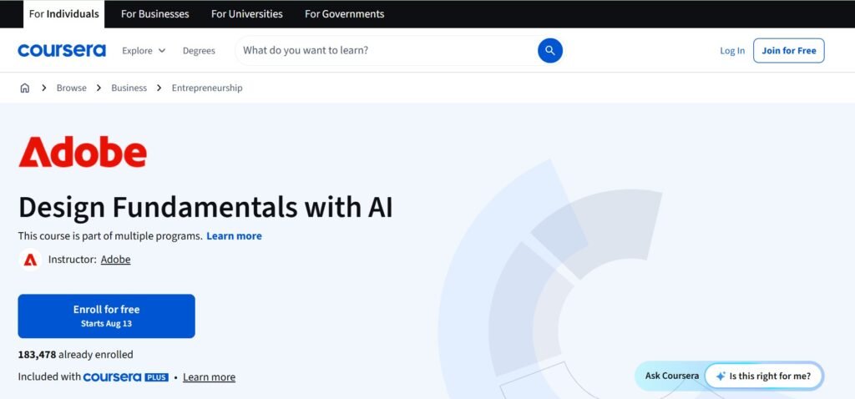Click the Ask Coursera label
This screenshot has height=399, width=855.
pyautogui.click(x=672, y=376)
